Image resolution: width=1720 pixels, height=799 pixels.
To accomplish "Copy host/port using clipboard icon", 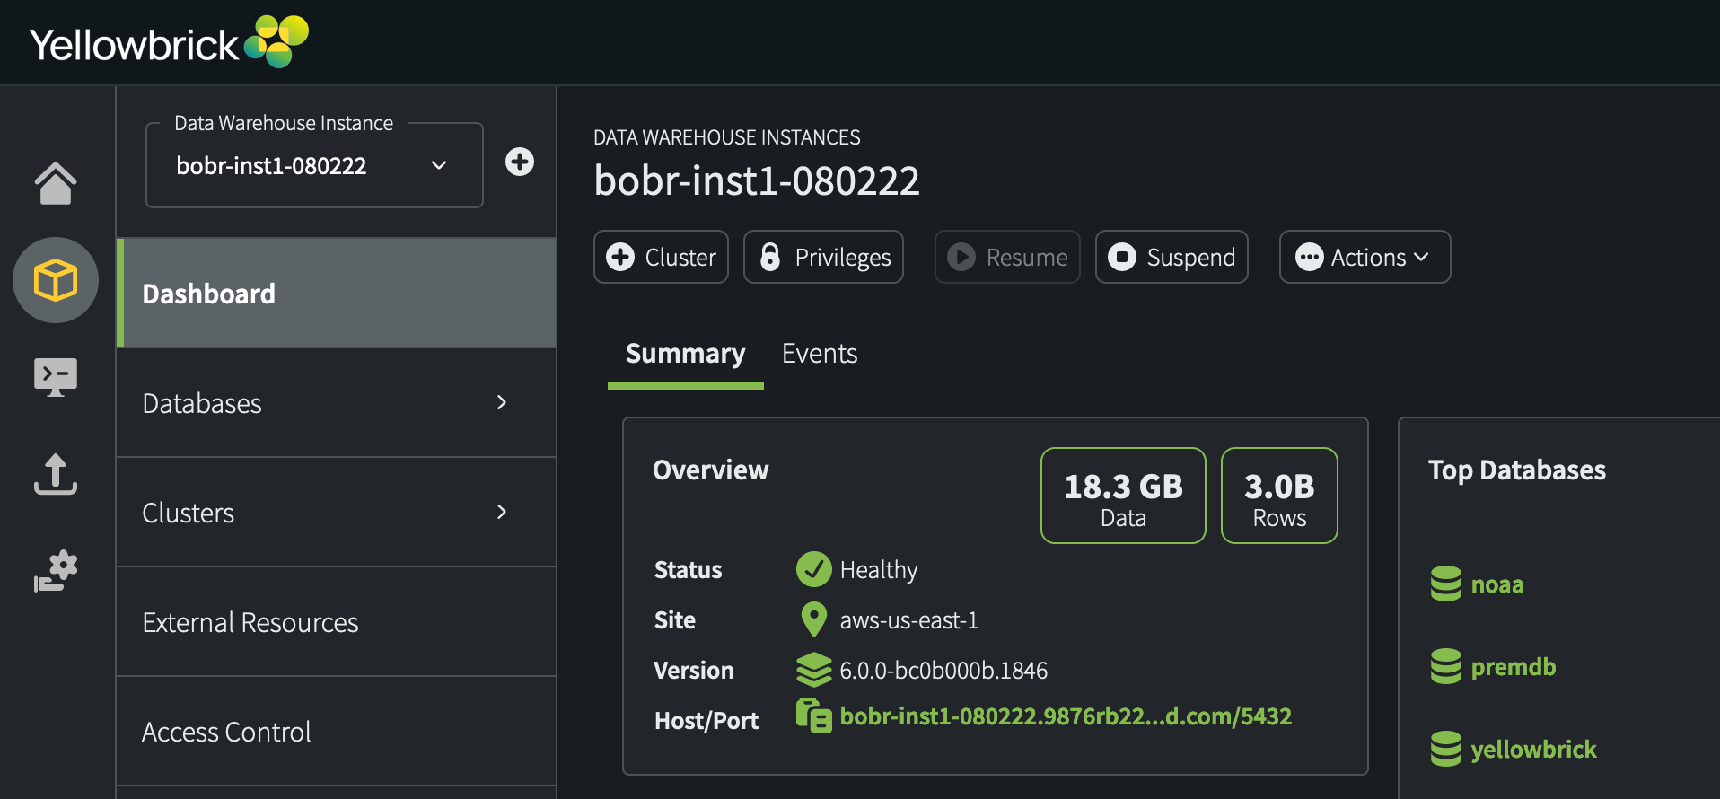I will point(813,716).
